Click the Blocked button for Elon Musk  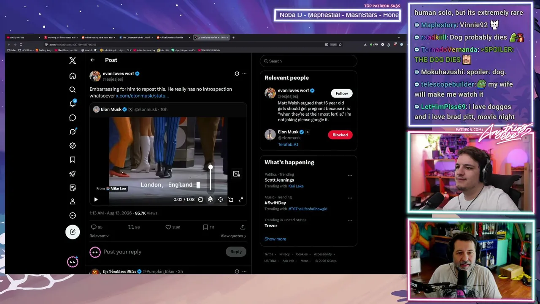340,135
